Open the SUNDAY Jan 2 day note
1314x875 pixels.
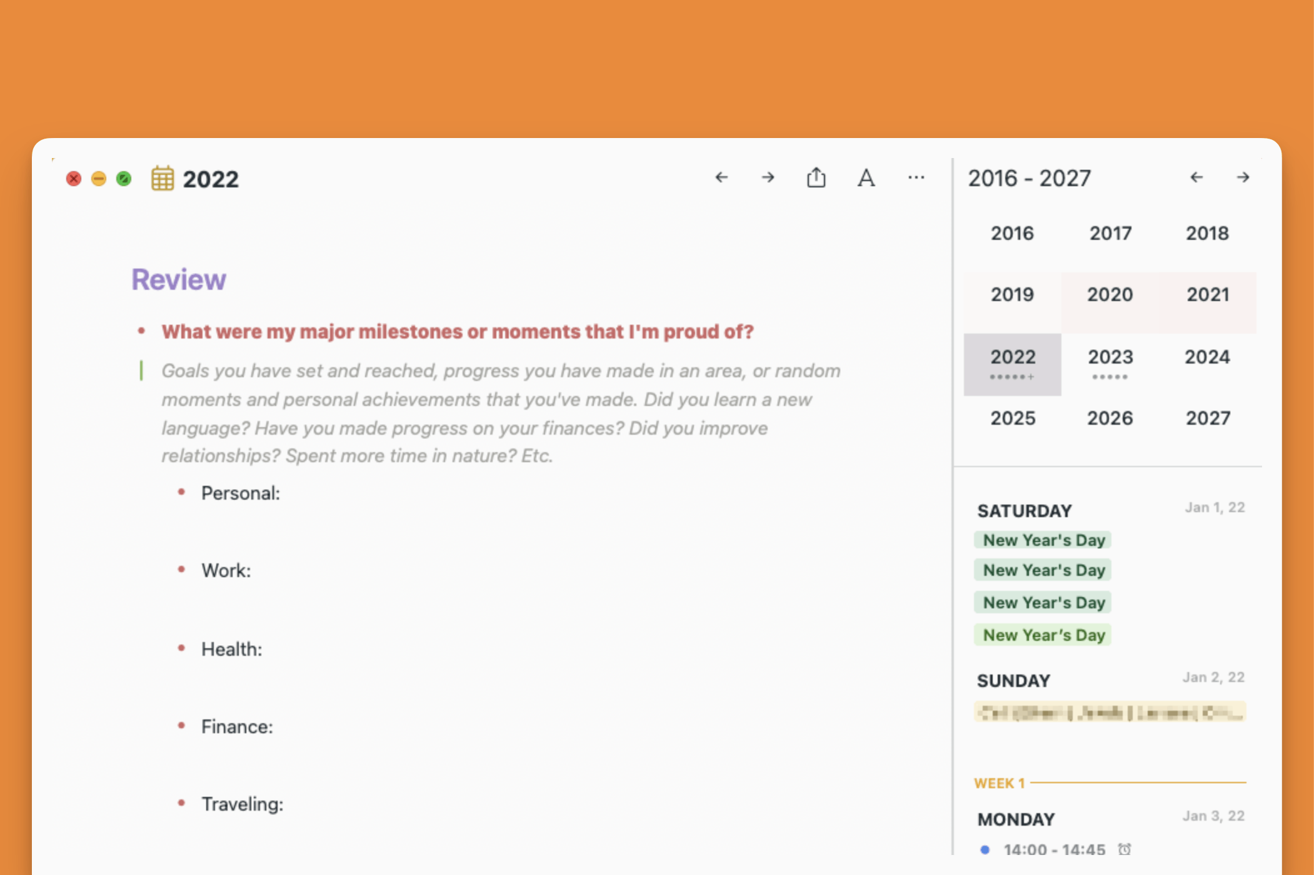point(1013,681)
